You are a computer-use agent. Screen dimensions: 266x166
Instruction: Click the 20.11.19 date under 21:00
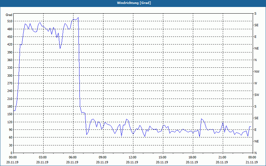pos(222,162)
